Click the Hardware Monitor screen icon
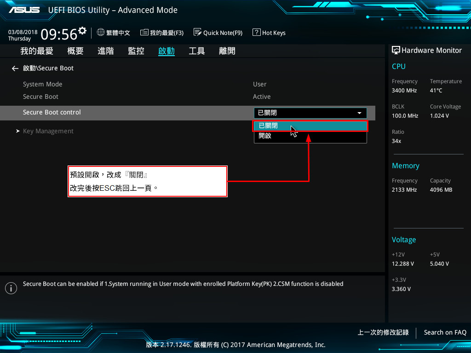The image size is (471, 353). [396, 50]
